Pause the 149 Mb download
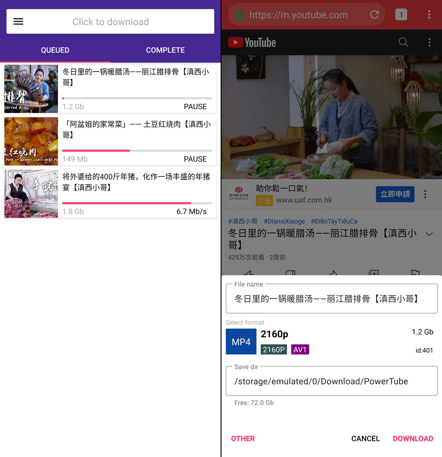Viewport: 442px width, 457px height. (195, 159)
